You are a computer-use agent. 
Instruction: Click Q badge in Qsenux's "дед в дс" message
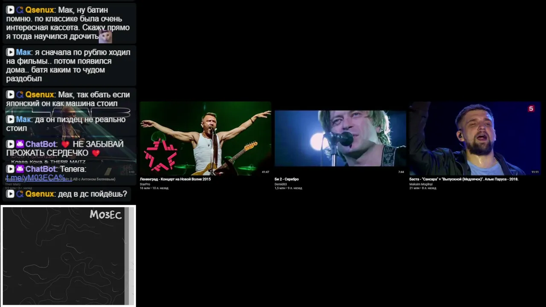click(20, 194)
